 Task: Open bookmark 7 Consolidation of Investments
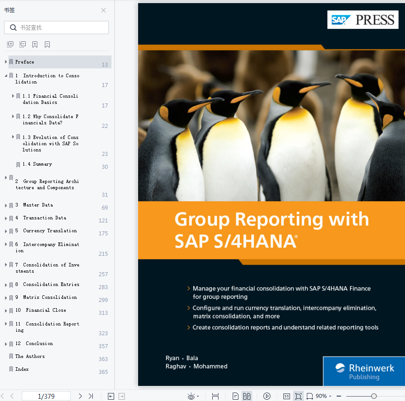47,268
